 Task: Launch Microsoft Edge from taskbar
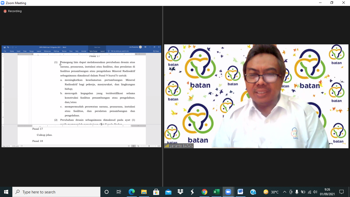131,192
